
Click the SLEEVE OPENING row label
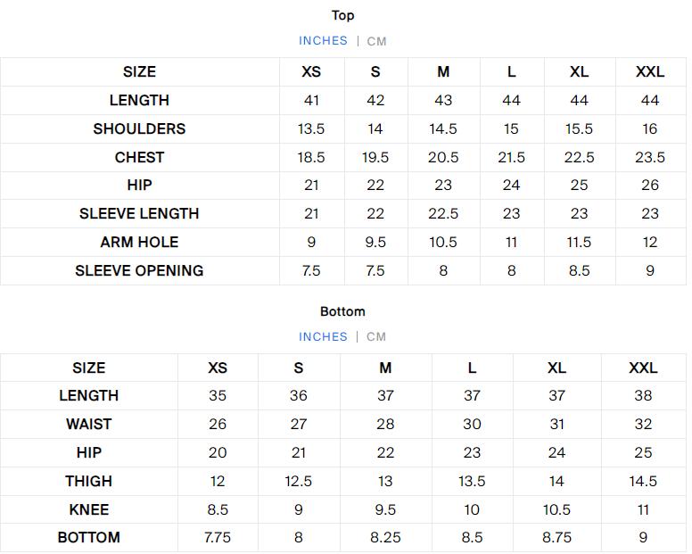[139, 271]
